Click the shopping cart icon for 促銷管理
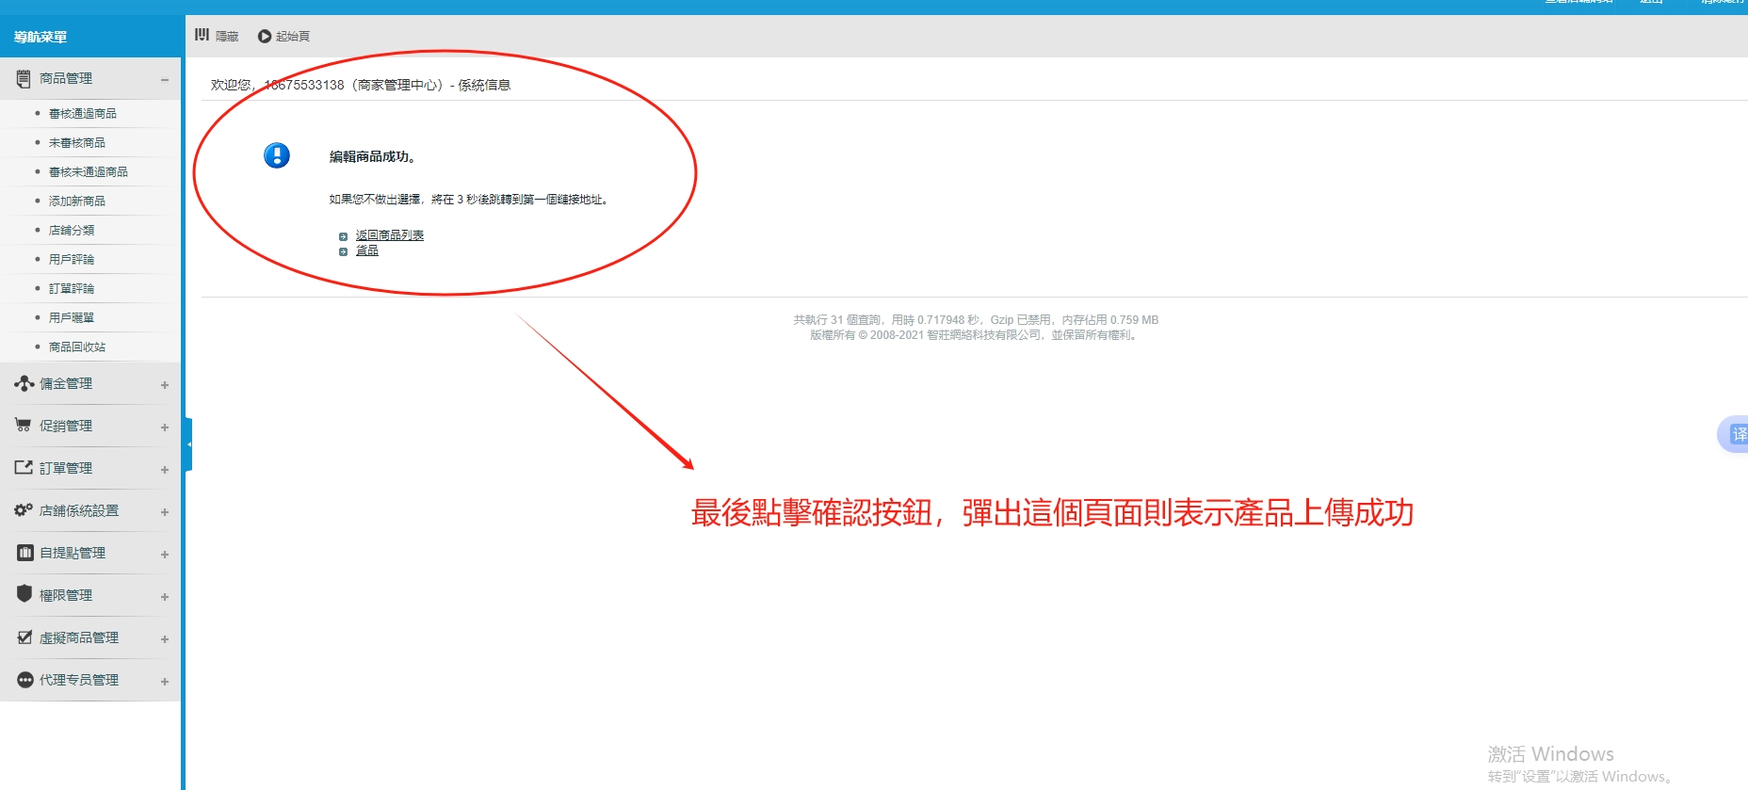 pos(24,426)
